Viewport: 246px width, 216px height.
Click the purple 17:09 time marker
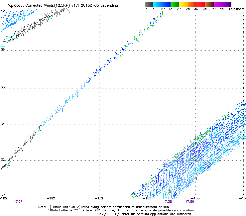189,202
